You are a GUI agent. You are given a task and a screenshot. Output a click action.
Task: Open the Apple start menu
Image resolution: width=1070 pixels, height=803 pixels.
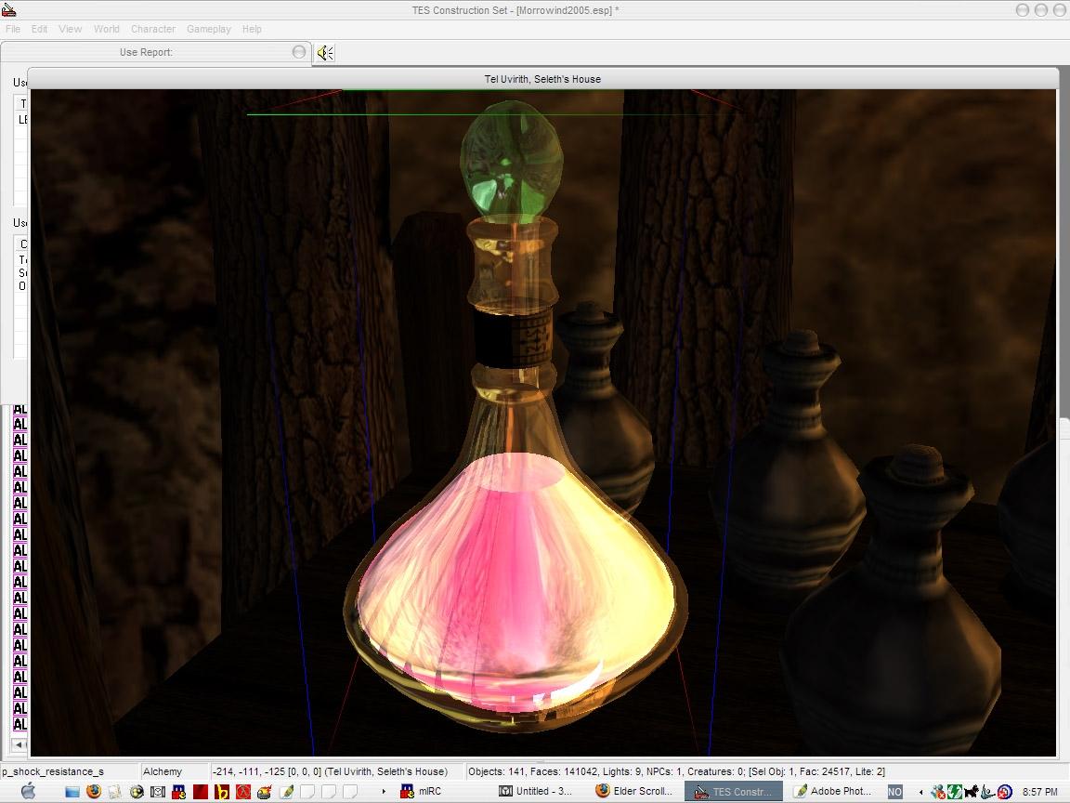(28, 791)
